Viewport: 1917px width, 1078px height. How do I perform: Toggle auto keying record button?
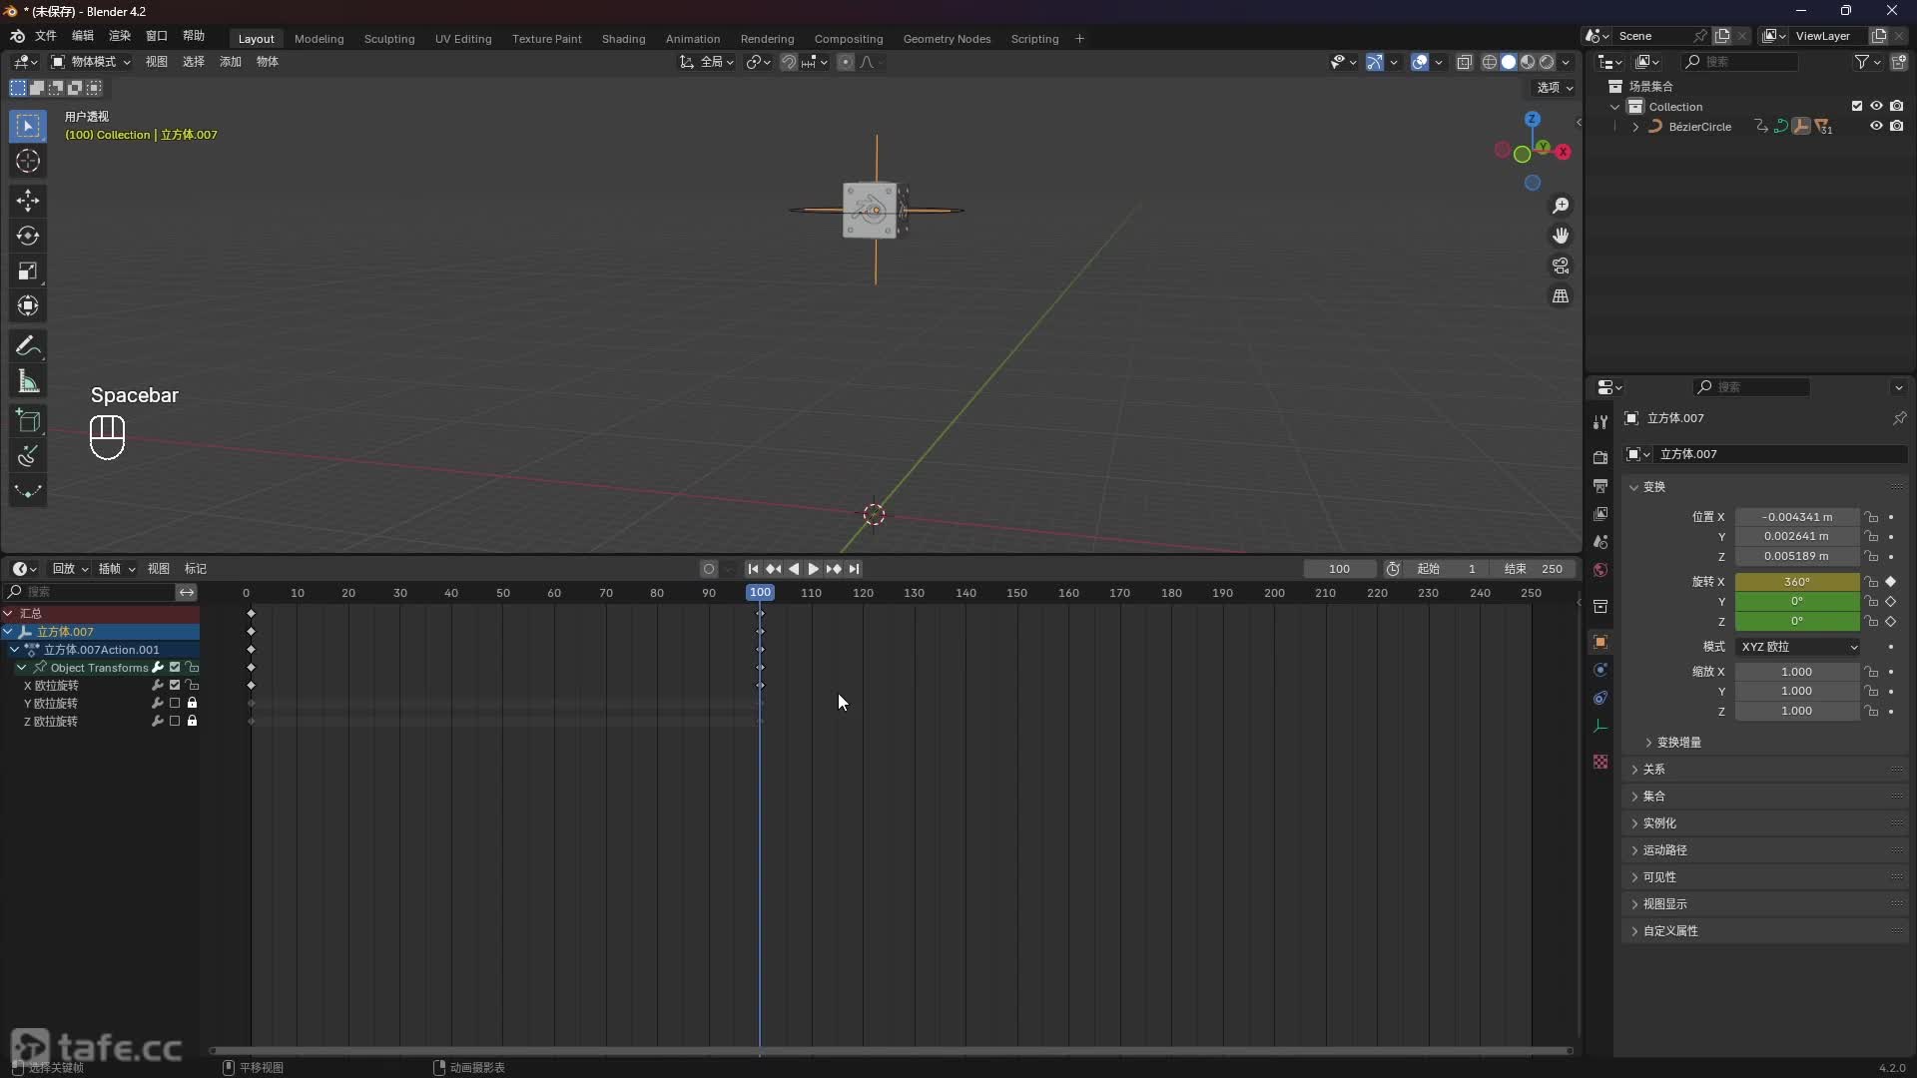[x=709, y=569]
